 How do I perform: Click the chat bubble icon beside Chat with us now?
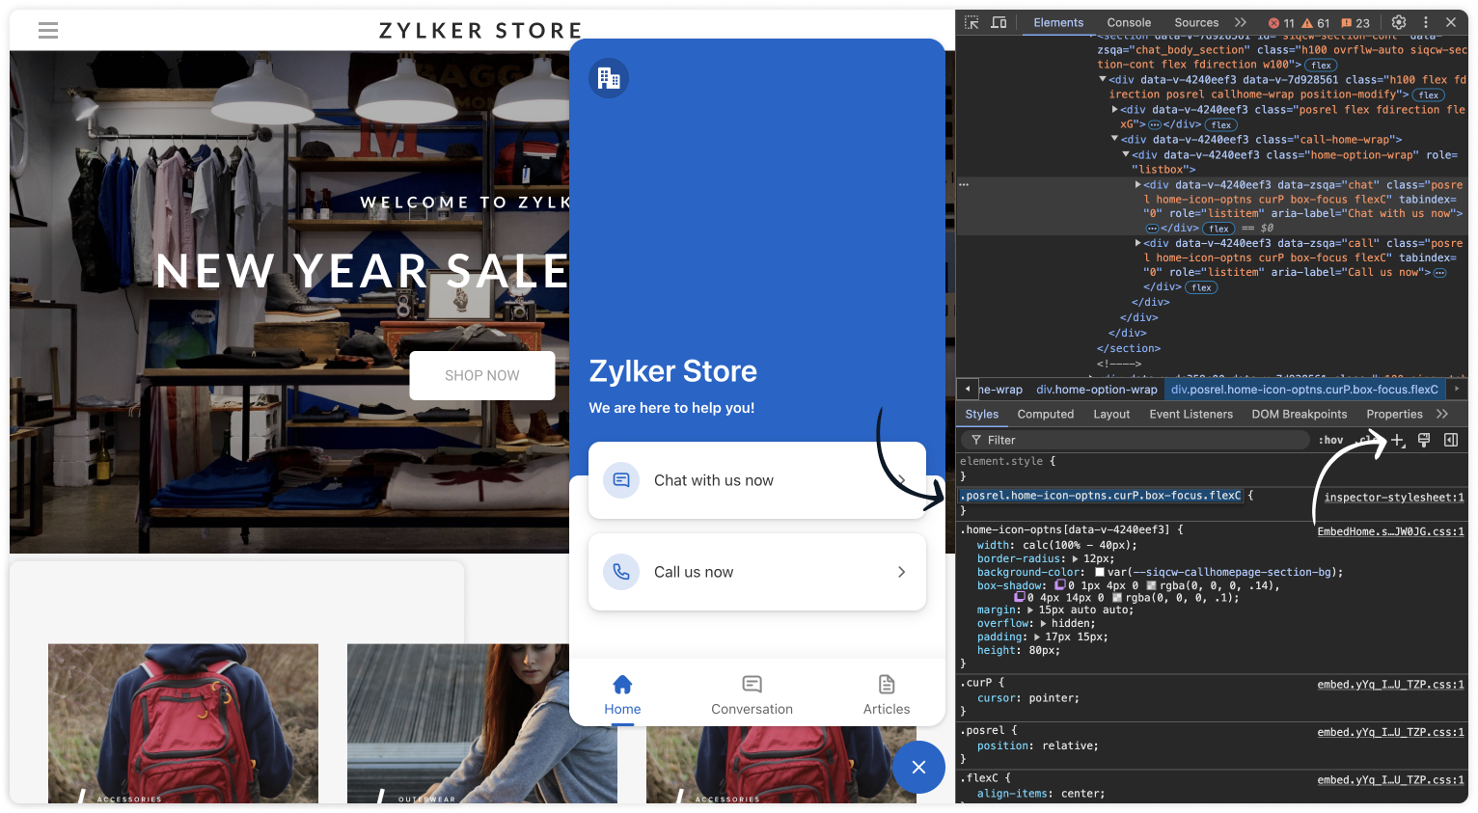(x=621, y=480)
